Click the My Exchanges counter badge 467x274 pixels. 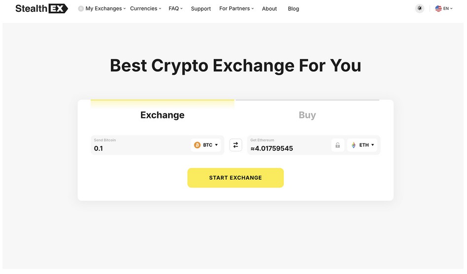81,9
